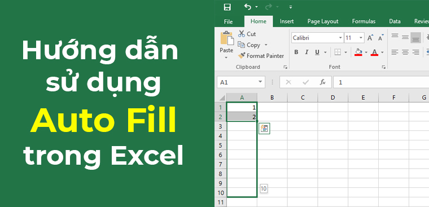This screenshot has height=207, width=429.
Task: Open the Copy dropdown arrow
Action: click(x=266, y=45)
